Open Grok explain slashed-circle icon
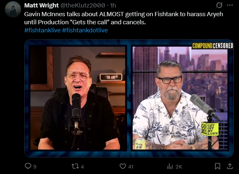 point(219,5)
